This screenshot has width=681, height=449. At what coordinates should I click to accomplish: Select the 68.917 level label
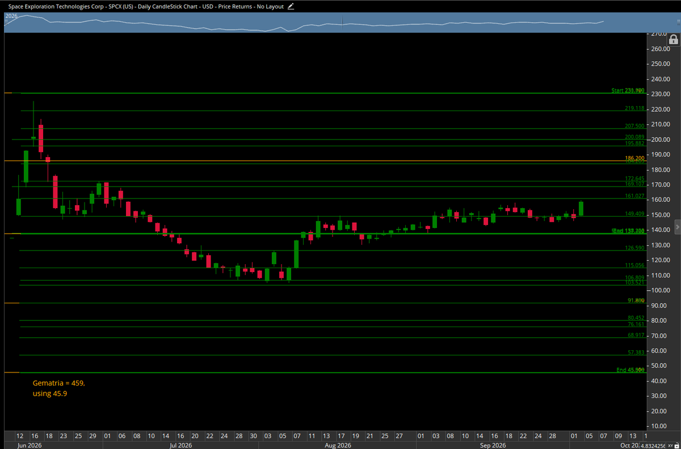pos(636,335)
